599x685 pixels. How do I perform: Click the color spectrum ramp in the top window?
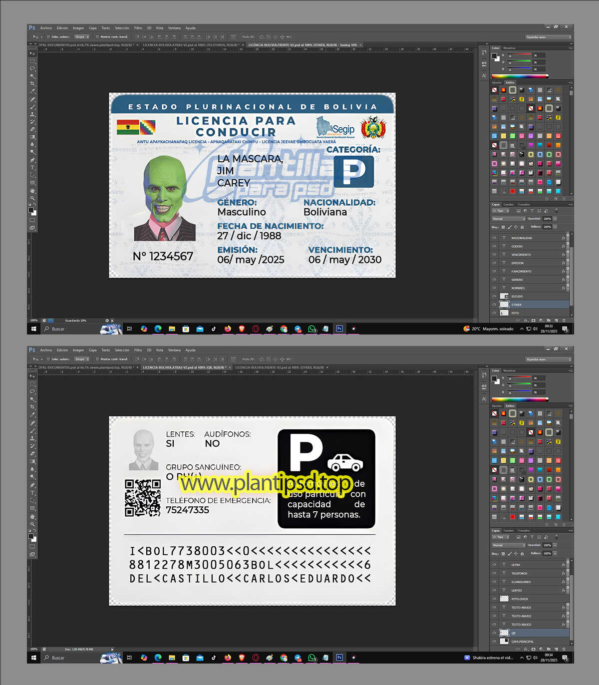tap(520, 76)
